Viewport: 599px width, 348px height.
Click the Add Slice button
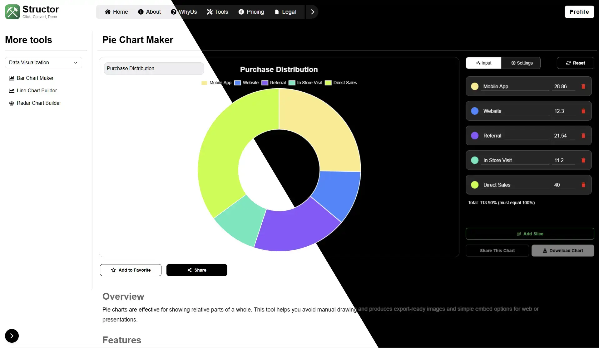point(530,234)
